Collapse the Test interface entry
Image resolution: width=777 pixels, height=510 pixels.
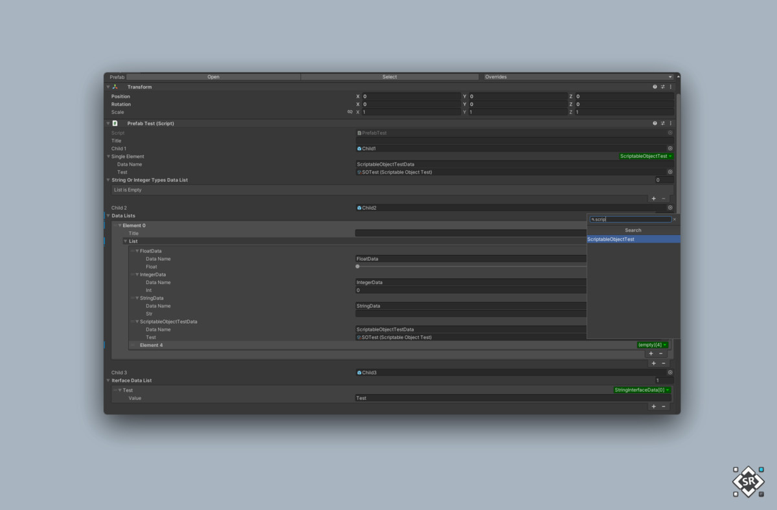click(120, 390)
